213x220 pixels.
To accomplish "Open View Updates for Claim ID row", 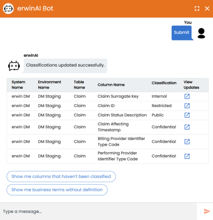I will (187, 106).
